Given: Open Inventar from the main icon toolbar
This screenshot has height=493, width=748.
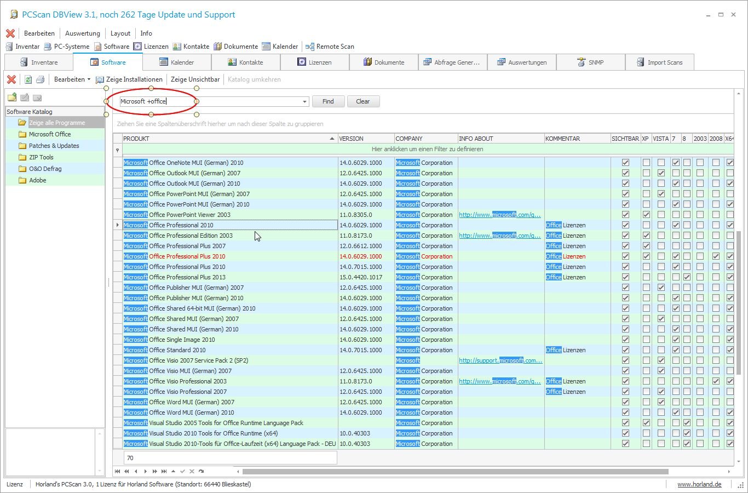Looking at the screenshot, I should tap(22, 47).
